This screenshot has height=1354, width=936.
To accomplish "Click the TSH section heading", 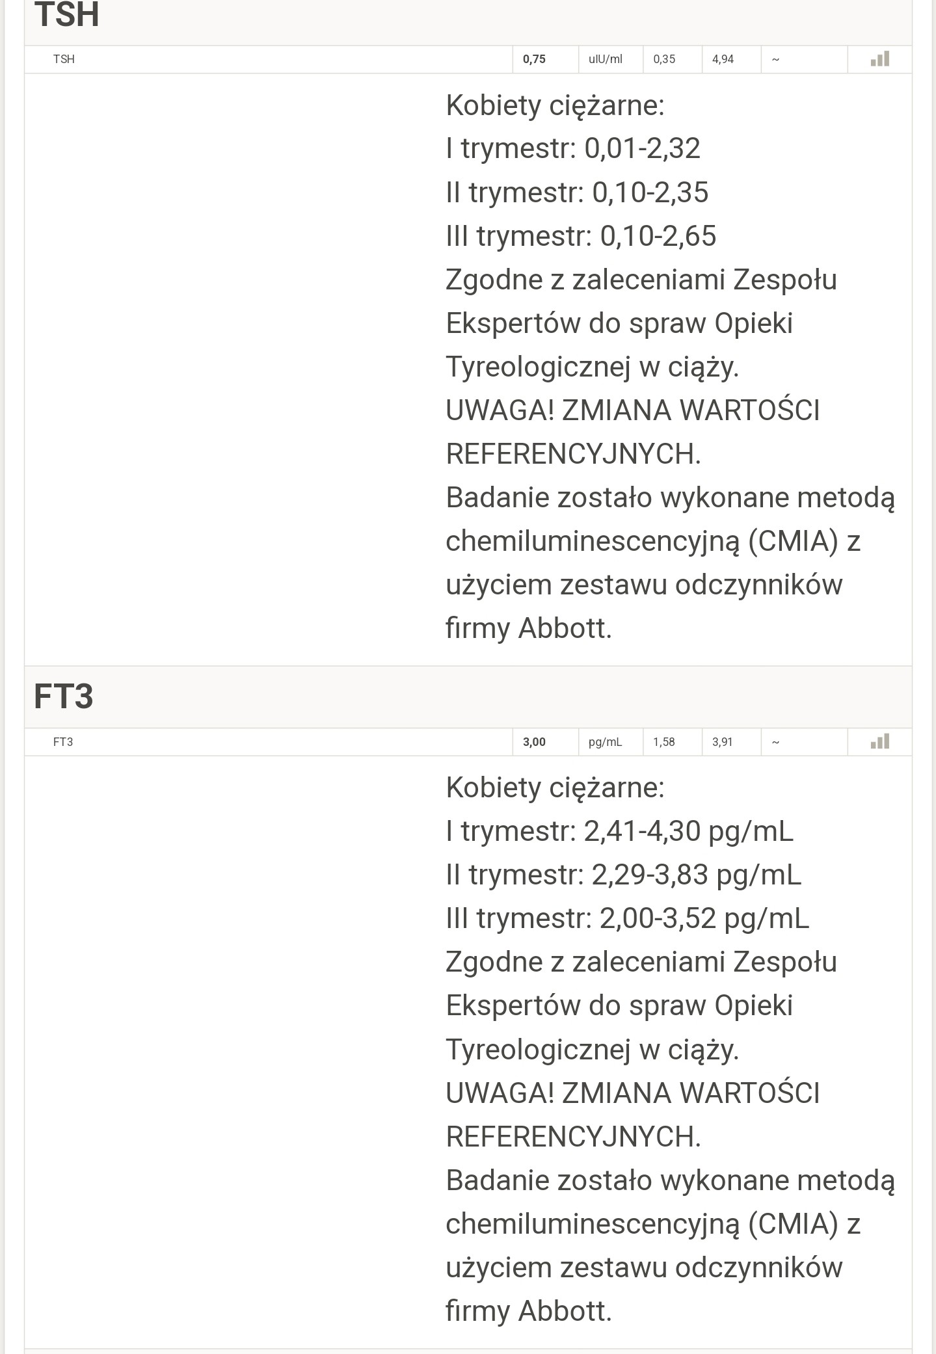I will [67, 15].
